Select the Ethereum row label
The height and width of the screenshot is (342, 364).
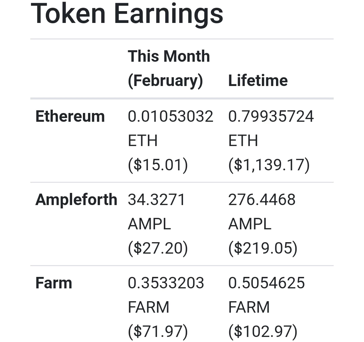70,116
